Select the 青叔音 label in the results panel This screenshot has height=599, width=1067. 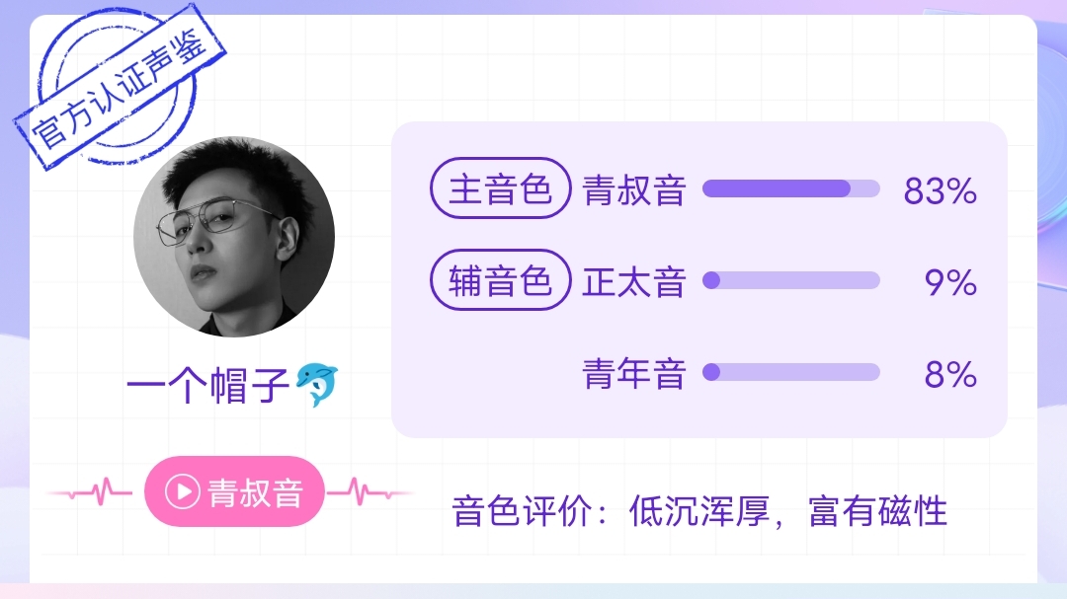(x=633, y=189)
